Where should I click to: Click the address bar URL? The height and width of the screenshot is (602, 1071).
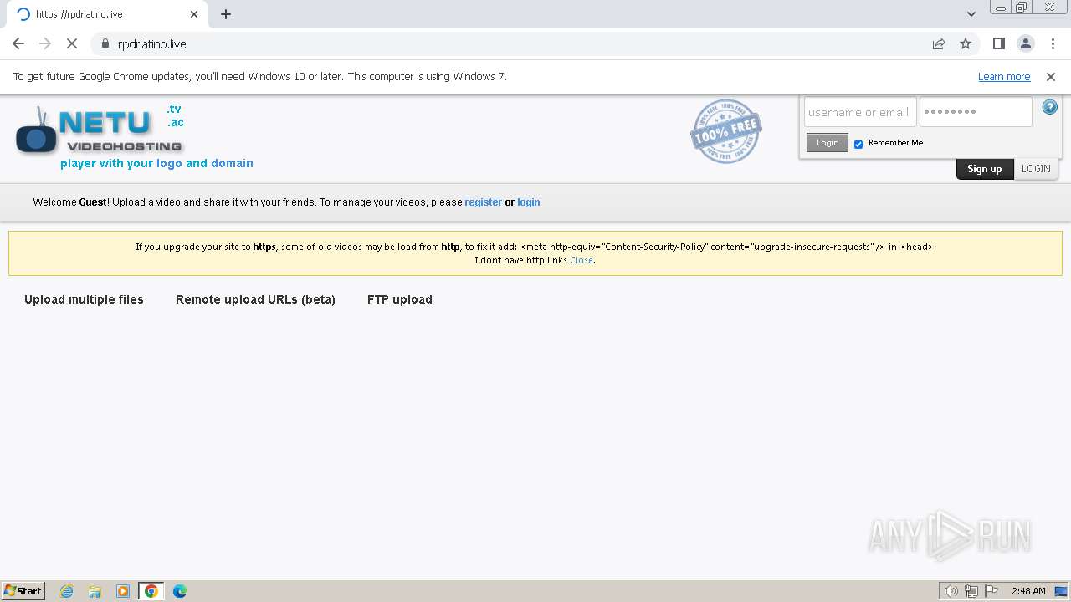click(152, 43)
